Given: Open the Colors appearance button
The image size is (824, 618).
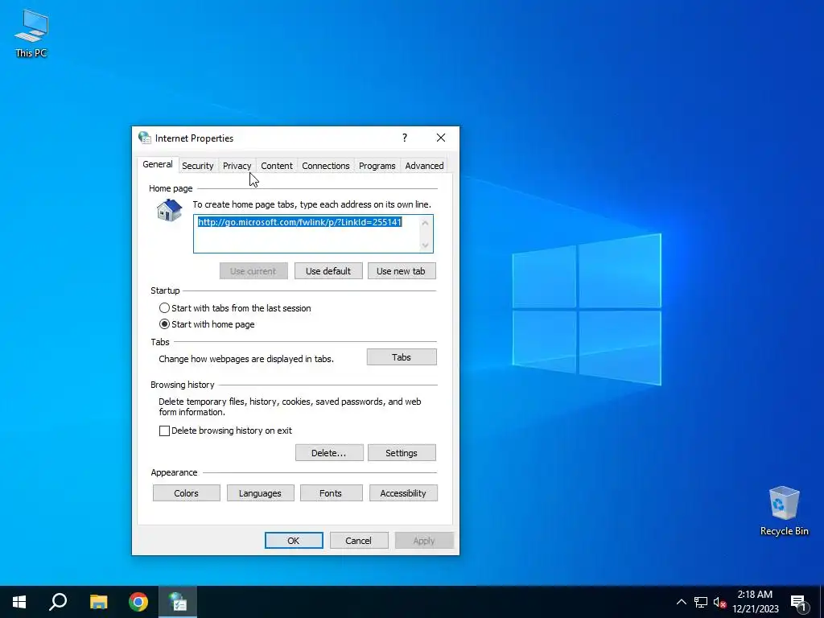Looking at the screenshot, I should point(186,493).
